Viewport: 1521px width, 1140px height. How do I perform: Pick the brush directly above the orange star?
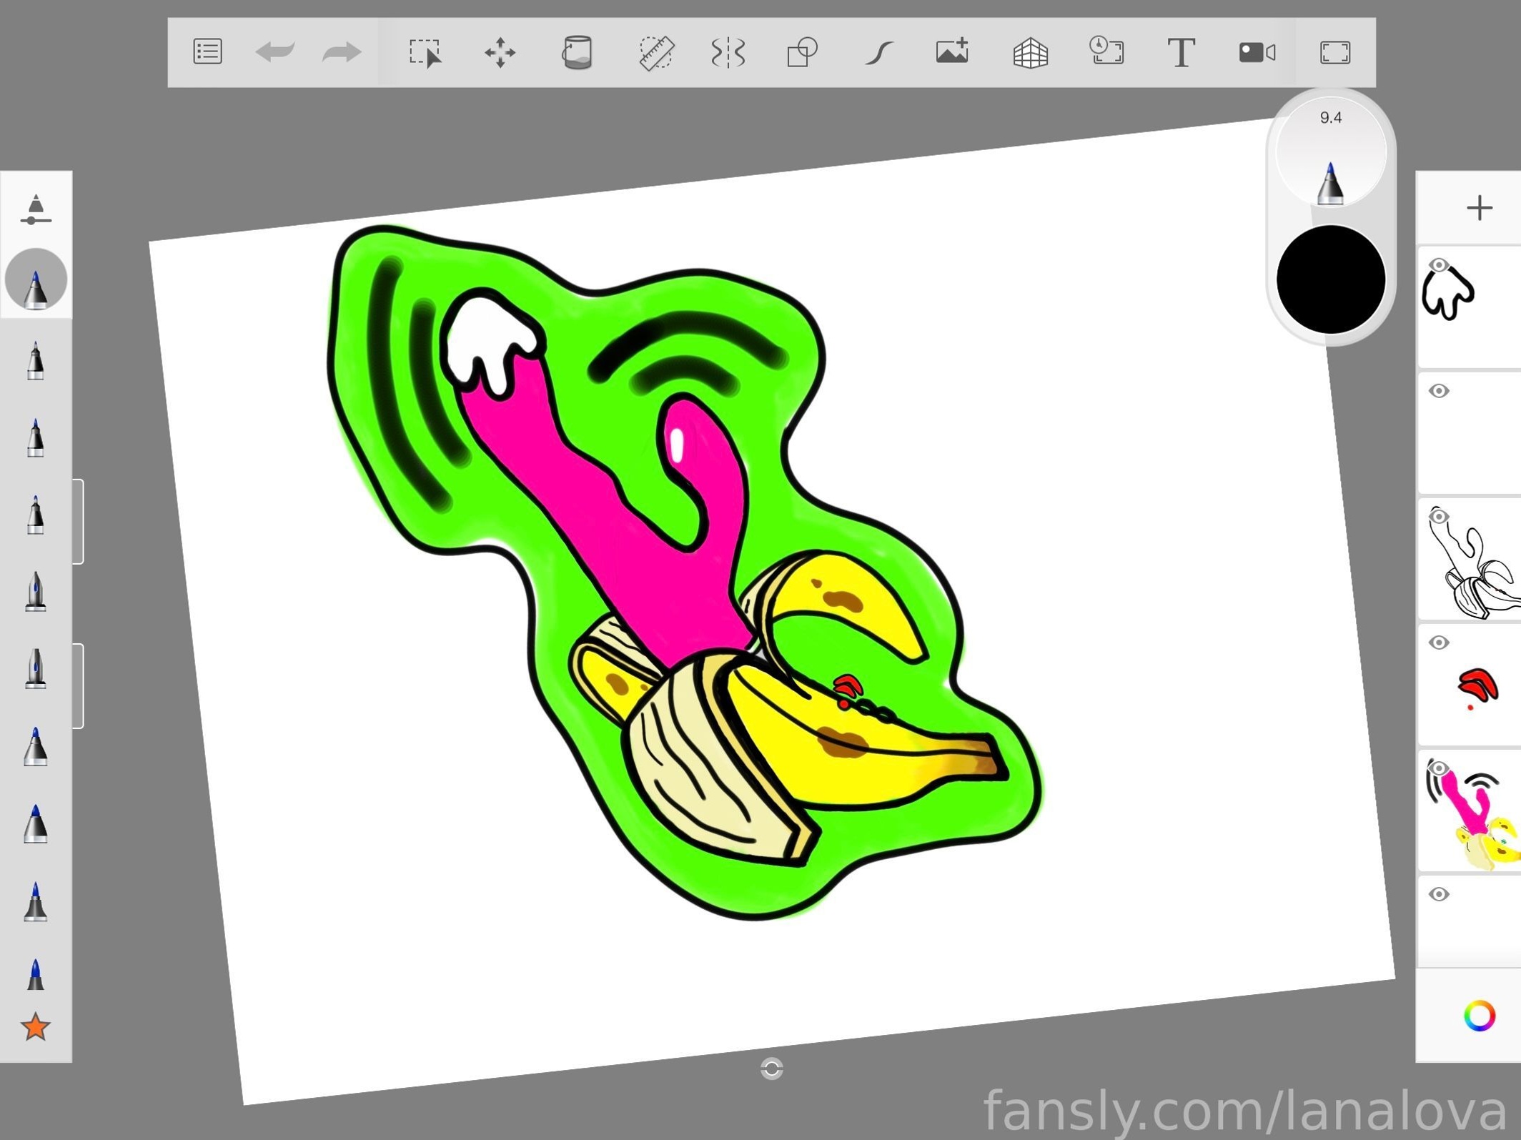pyautogui.click(x=36, y=974)
